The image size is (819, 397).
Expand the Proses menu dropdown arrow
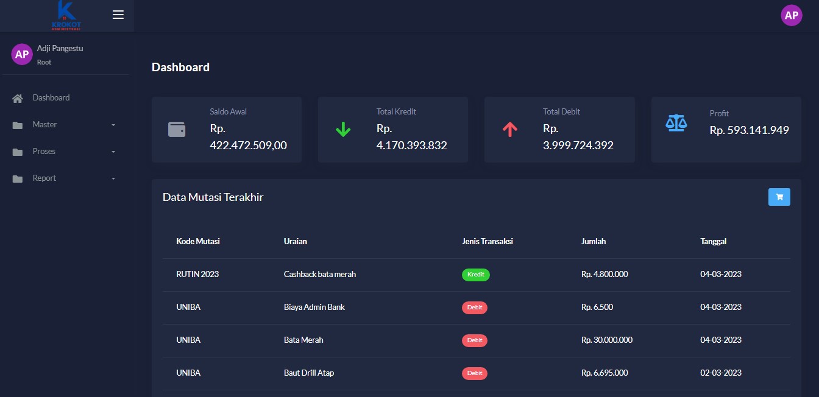(113, 152)
